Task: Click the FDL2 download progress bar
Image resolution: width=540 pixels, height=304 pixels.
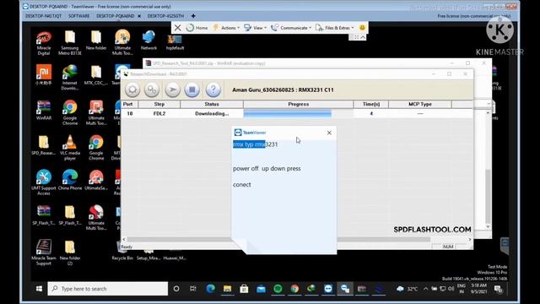Action: 298,113
